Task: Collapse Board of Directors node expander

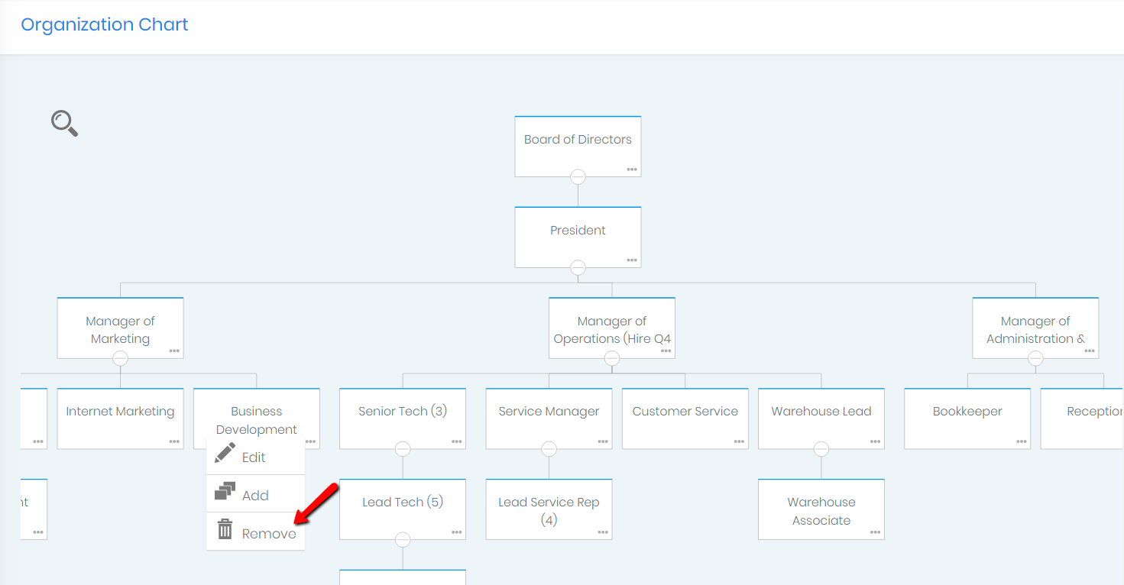Action: point(578,177)
